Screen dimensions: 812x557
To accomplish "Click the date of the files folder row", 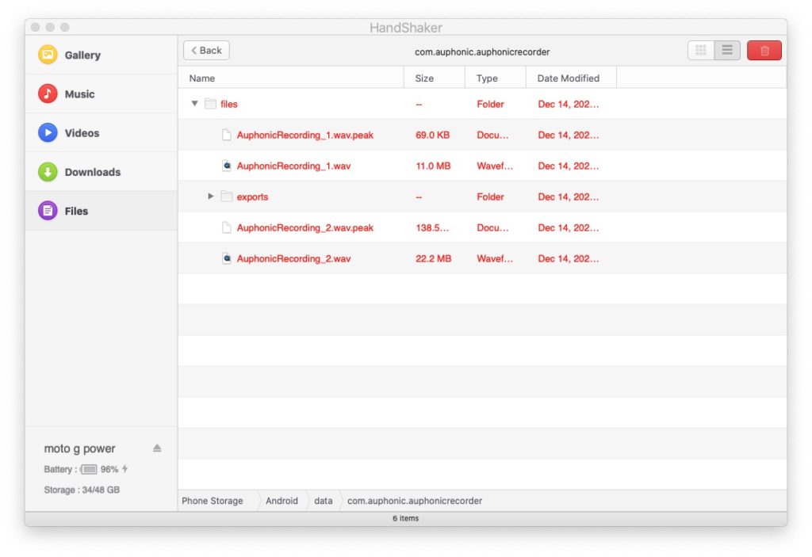I will pyautogui.click(x=568, y=104).
